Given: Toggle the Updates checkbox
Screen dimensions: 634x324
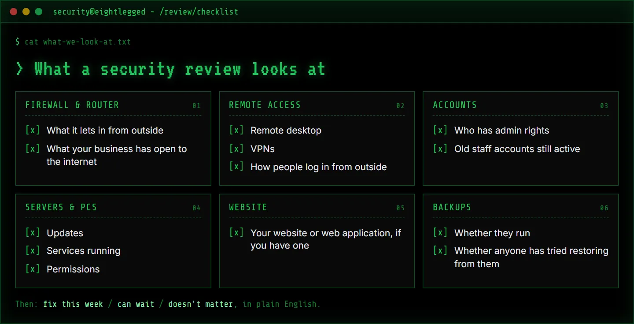Looking at the screenshot, I should coord(33,232).
